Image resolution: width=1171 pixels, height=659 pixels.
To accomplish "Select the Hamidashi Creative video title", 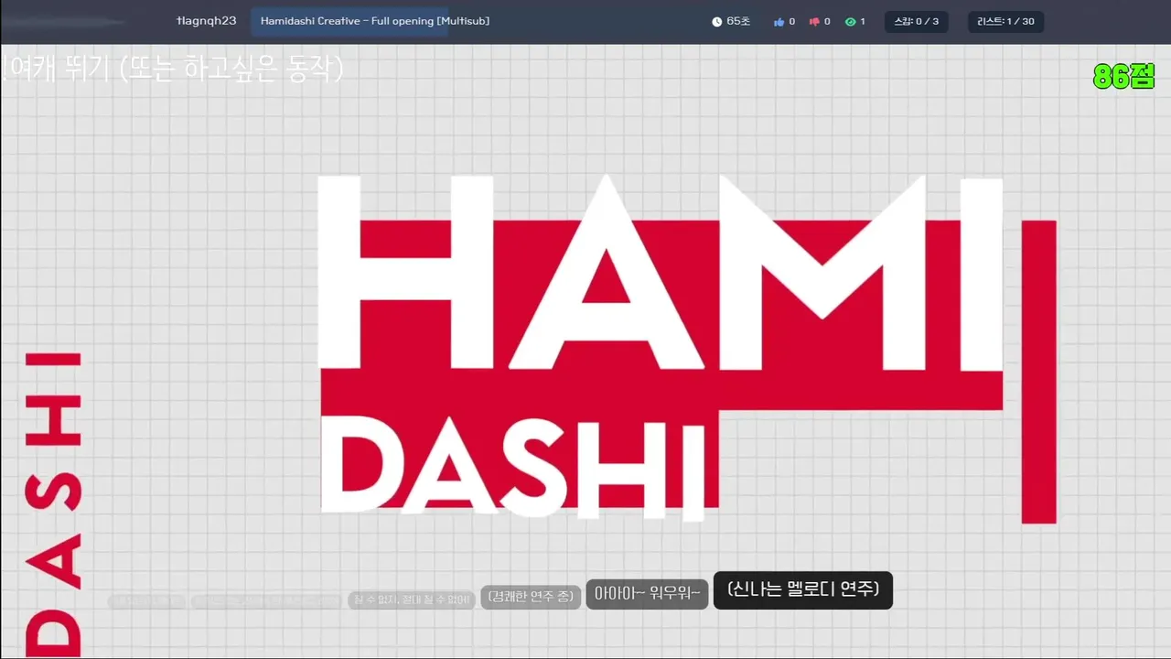I will point(375,21).
